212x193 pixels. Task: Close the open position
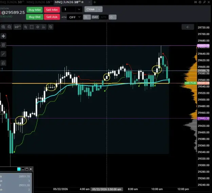91,9
